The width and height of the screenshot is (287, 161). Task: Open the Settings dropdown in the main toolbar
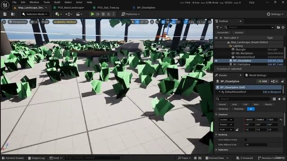click(x=275, y=14)
